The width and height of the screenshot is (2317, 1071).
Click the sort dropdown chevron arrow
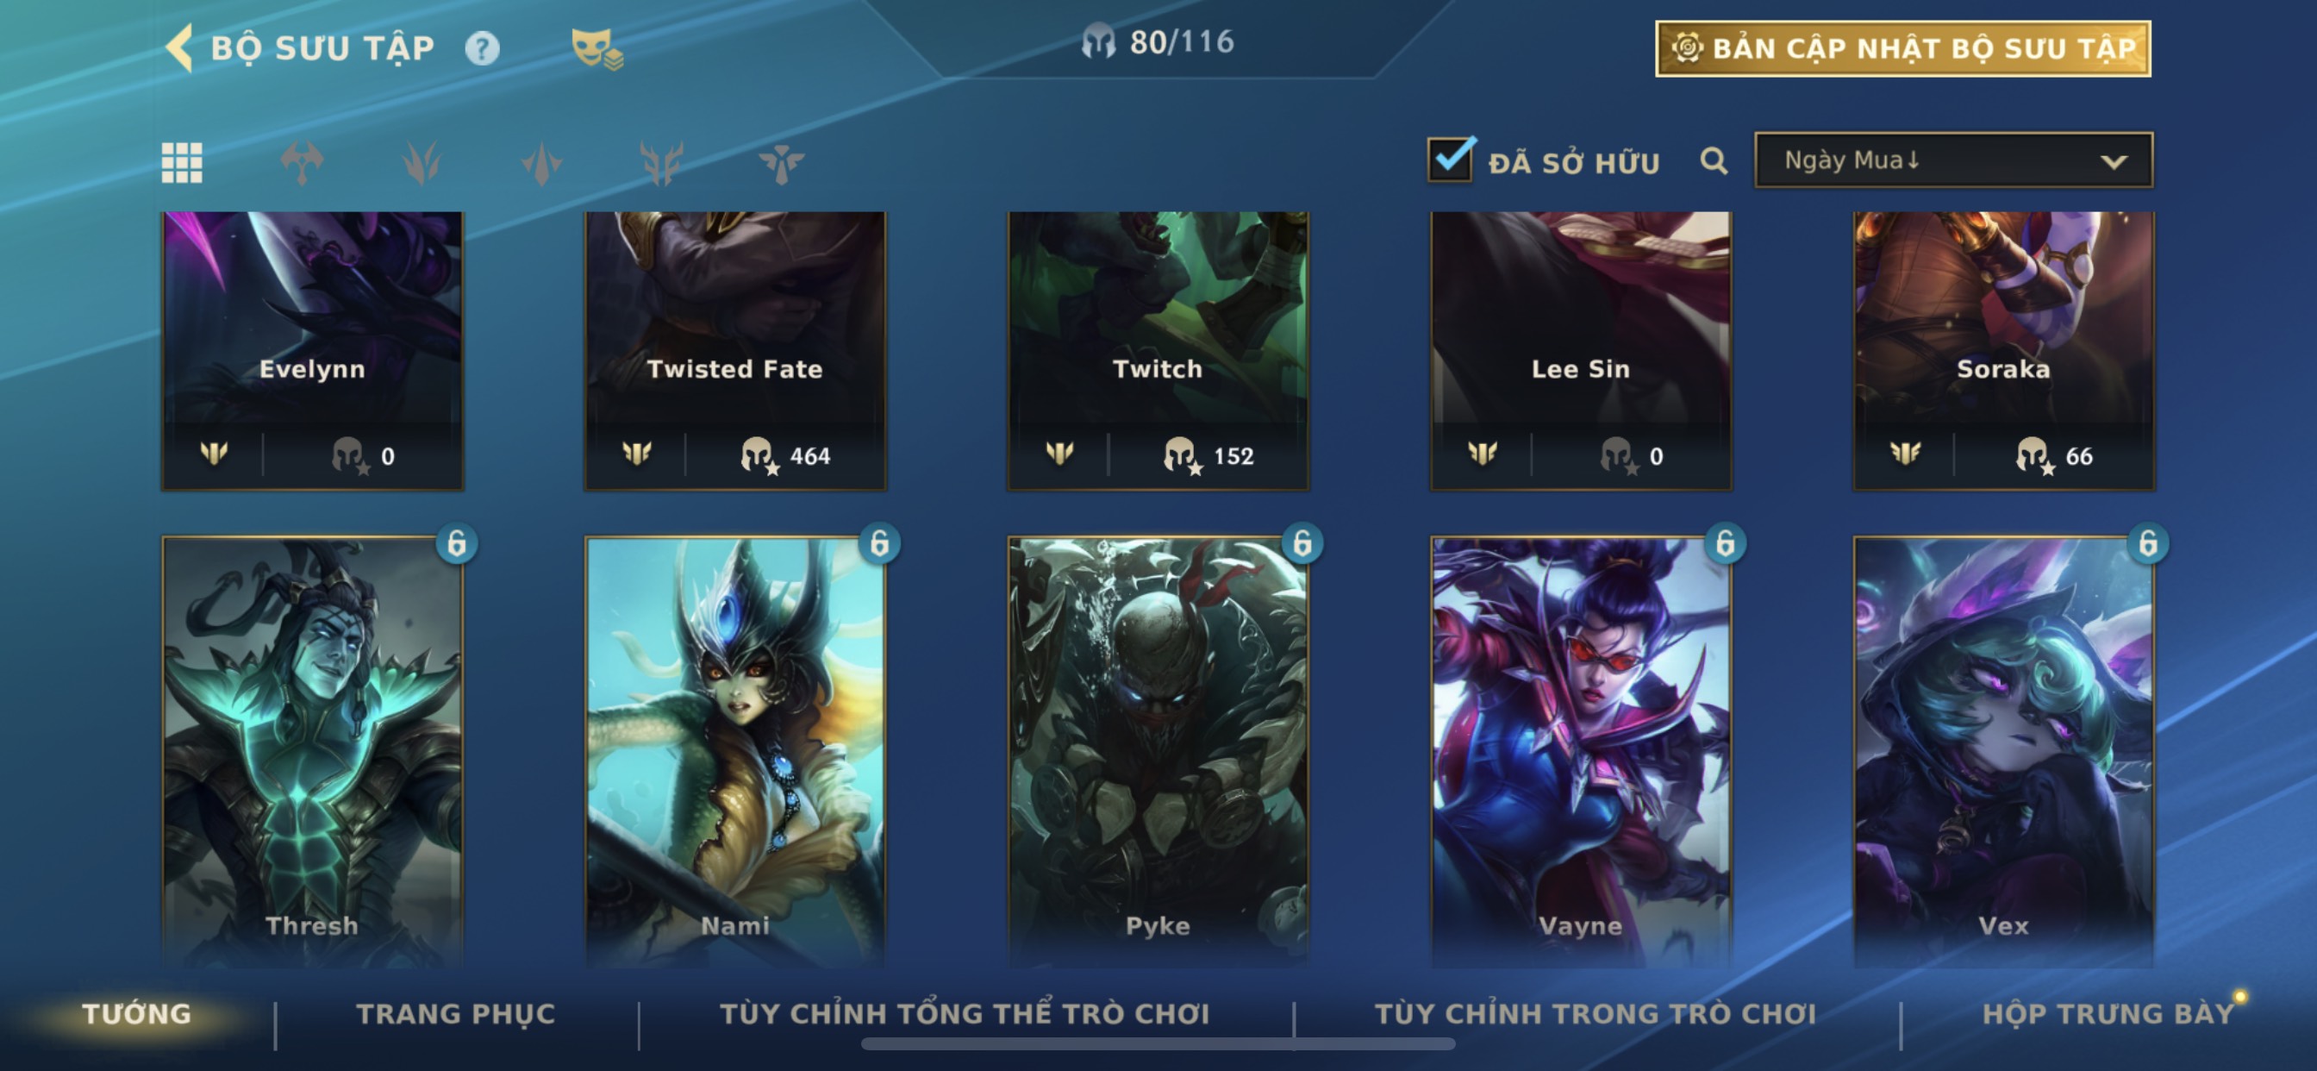point(2114,162)
